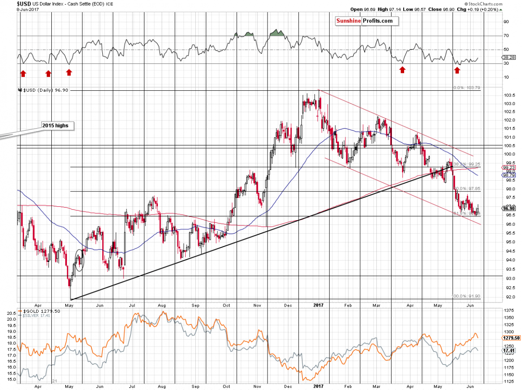Click the leftmost red arrow in RSI panel
522x390 pixels.
point(23,73)
